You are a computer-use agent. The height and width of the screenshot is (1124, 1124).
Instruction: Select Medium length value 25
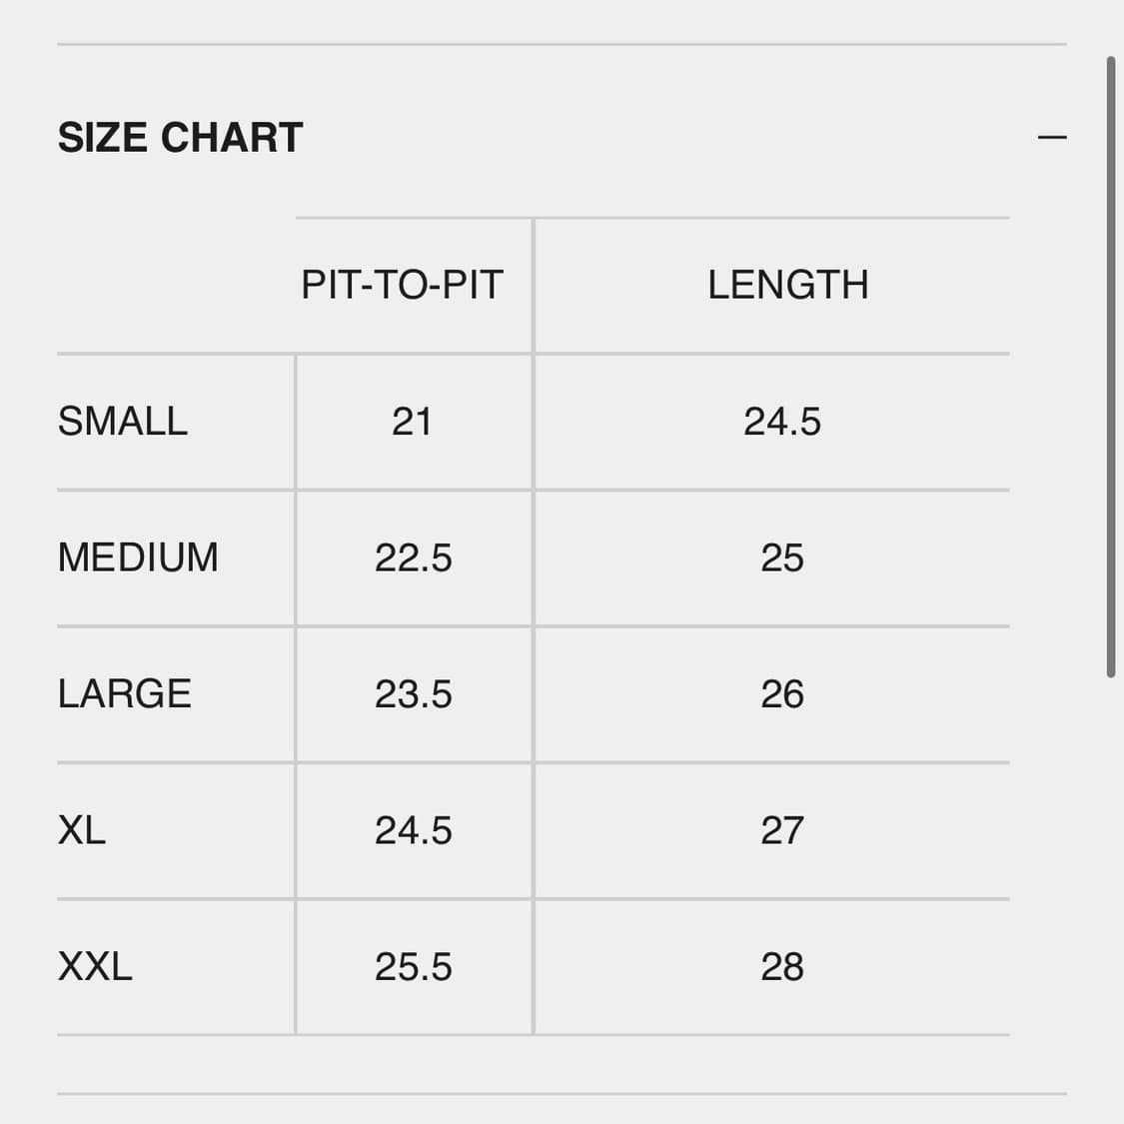[782, 558]
